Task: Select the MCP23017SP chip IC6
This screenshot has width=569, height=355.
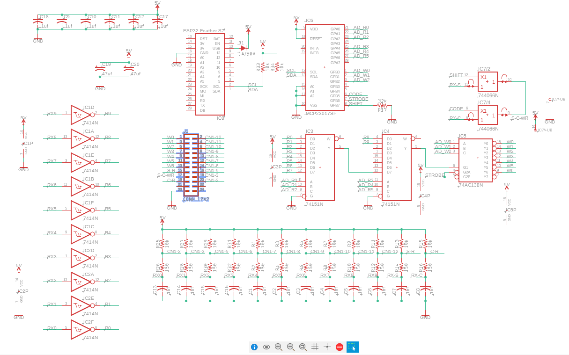Action: [x=325, y=67]
